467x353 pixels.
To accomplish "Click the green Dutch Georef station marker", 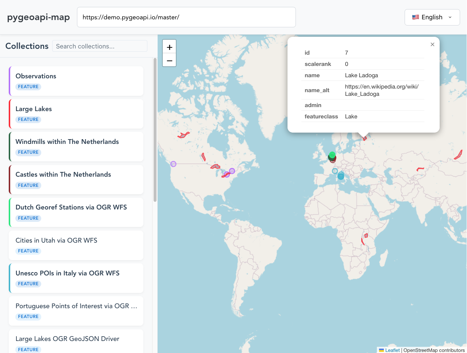I will 332,155.
